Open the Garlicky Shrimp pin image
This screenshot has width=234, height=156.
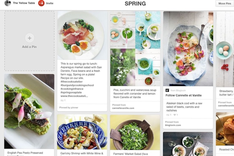pyautogui.click(x=82, y=132)
